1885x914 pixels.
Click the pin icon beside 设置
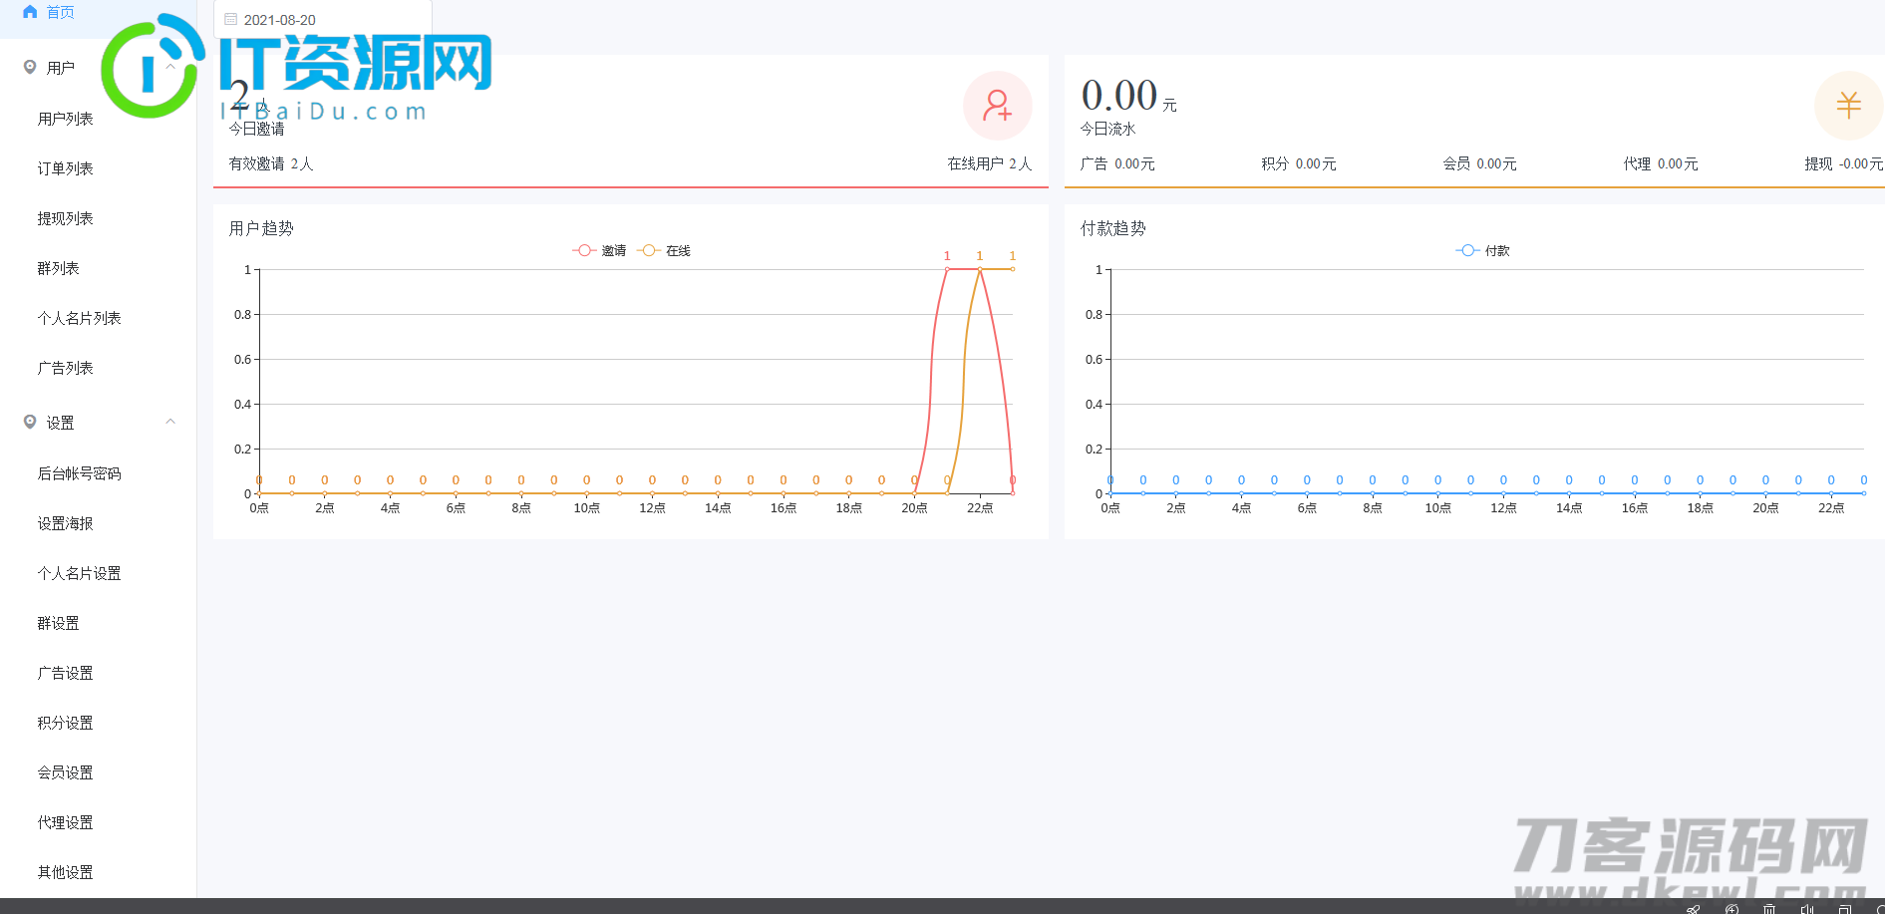coord(30,422)
